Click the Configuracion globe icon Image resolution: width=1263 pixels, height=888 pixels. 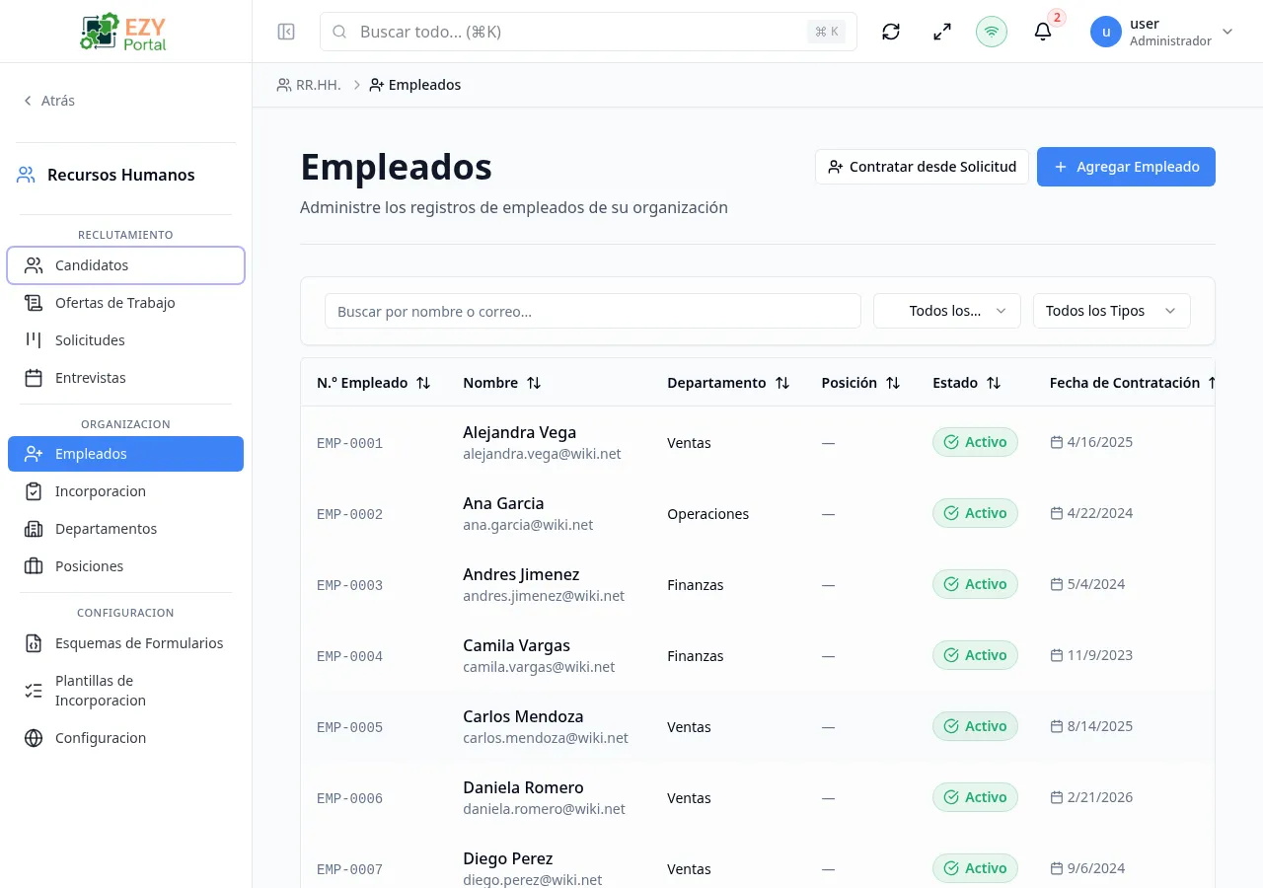pos(34,738)
